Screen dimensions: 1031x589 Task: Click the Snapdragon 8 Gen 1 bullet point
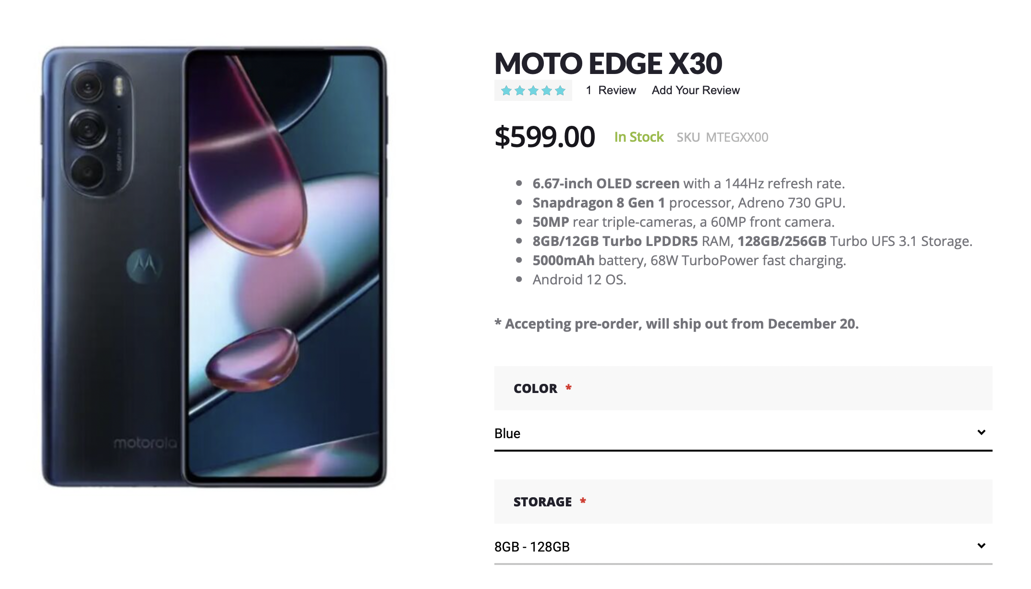click(688, 203)
